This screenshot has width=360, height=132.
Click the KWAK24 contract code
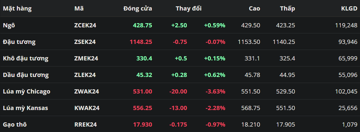[x=87, y=108]
